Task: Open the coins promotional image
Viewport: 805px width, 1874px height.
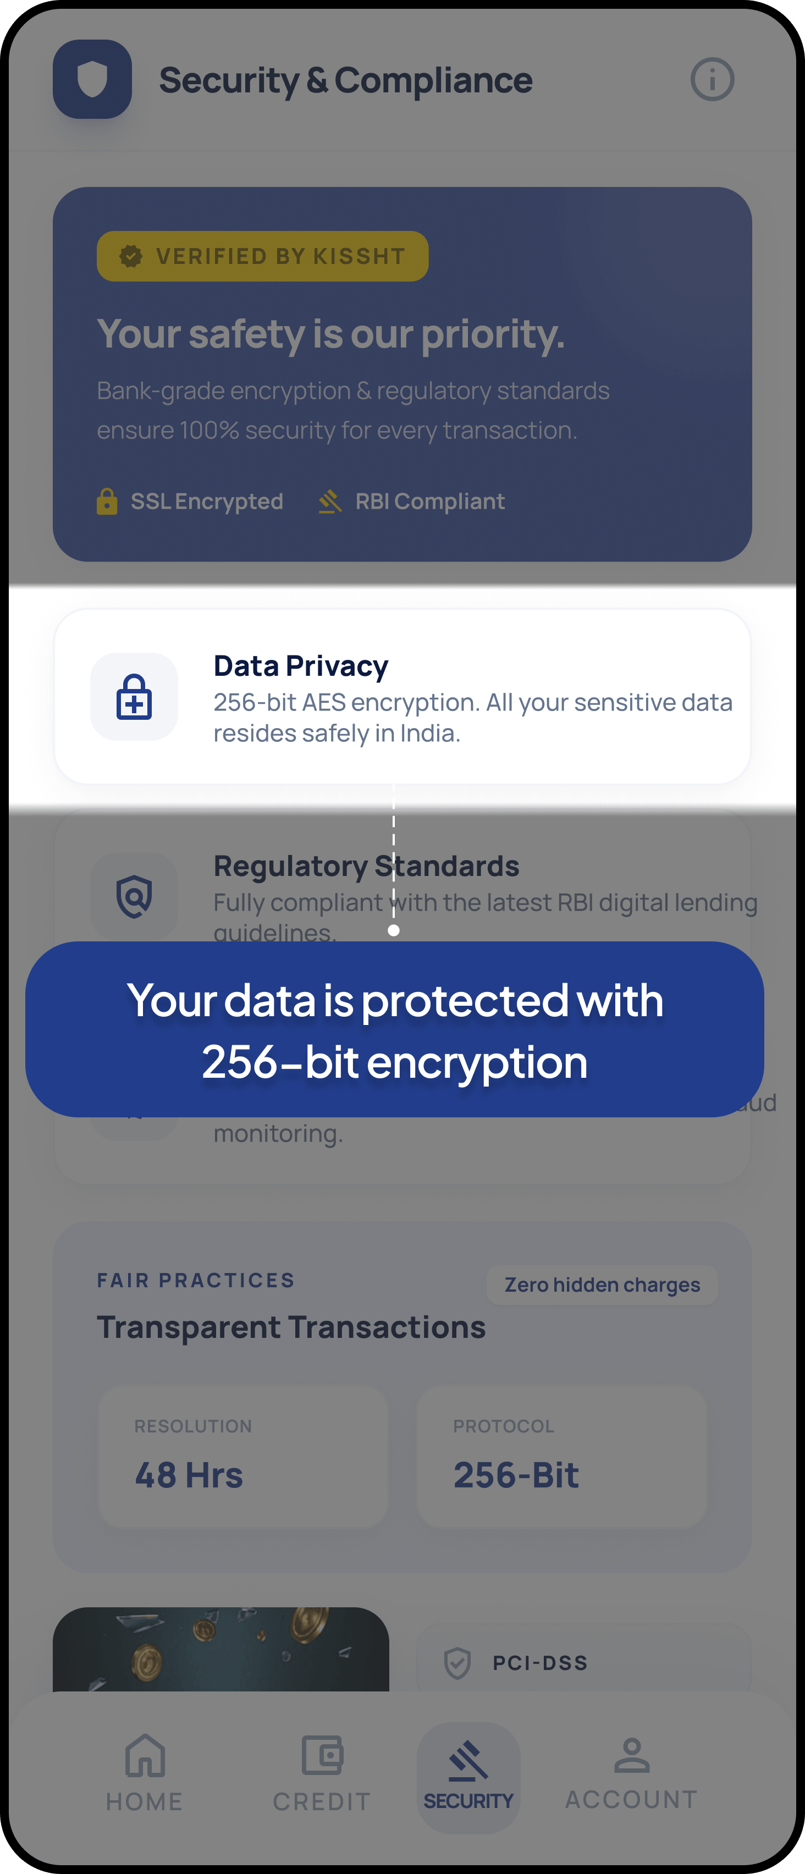Action: (x=221, y=1649)
